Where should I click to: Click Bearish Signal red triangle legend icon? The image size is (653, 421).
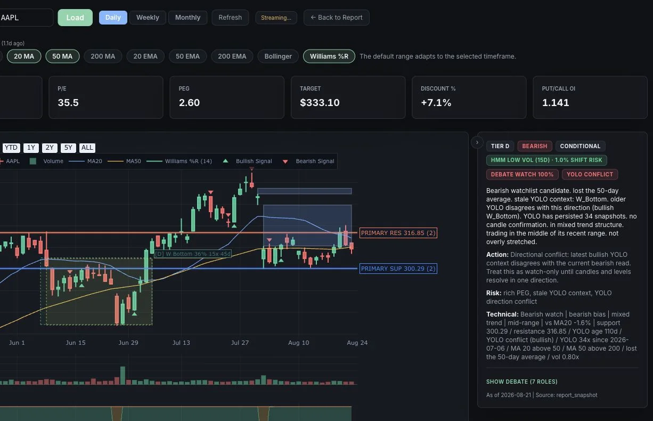(x=285, y=161)
